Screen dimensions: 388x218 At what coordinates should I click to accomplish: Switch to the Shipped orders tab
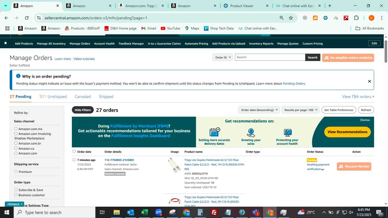point(106,97)
